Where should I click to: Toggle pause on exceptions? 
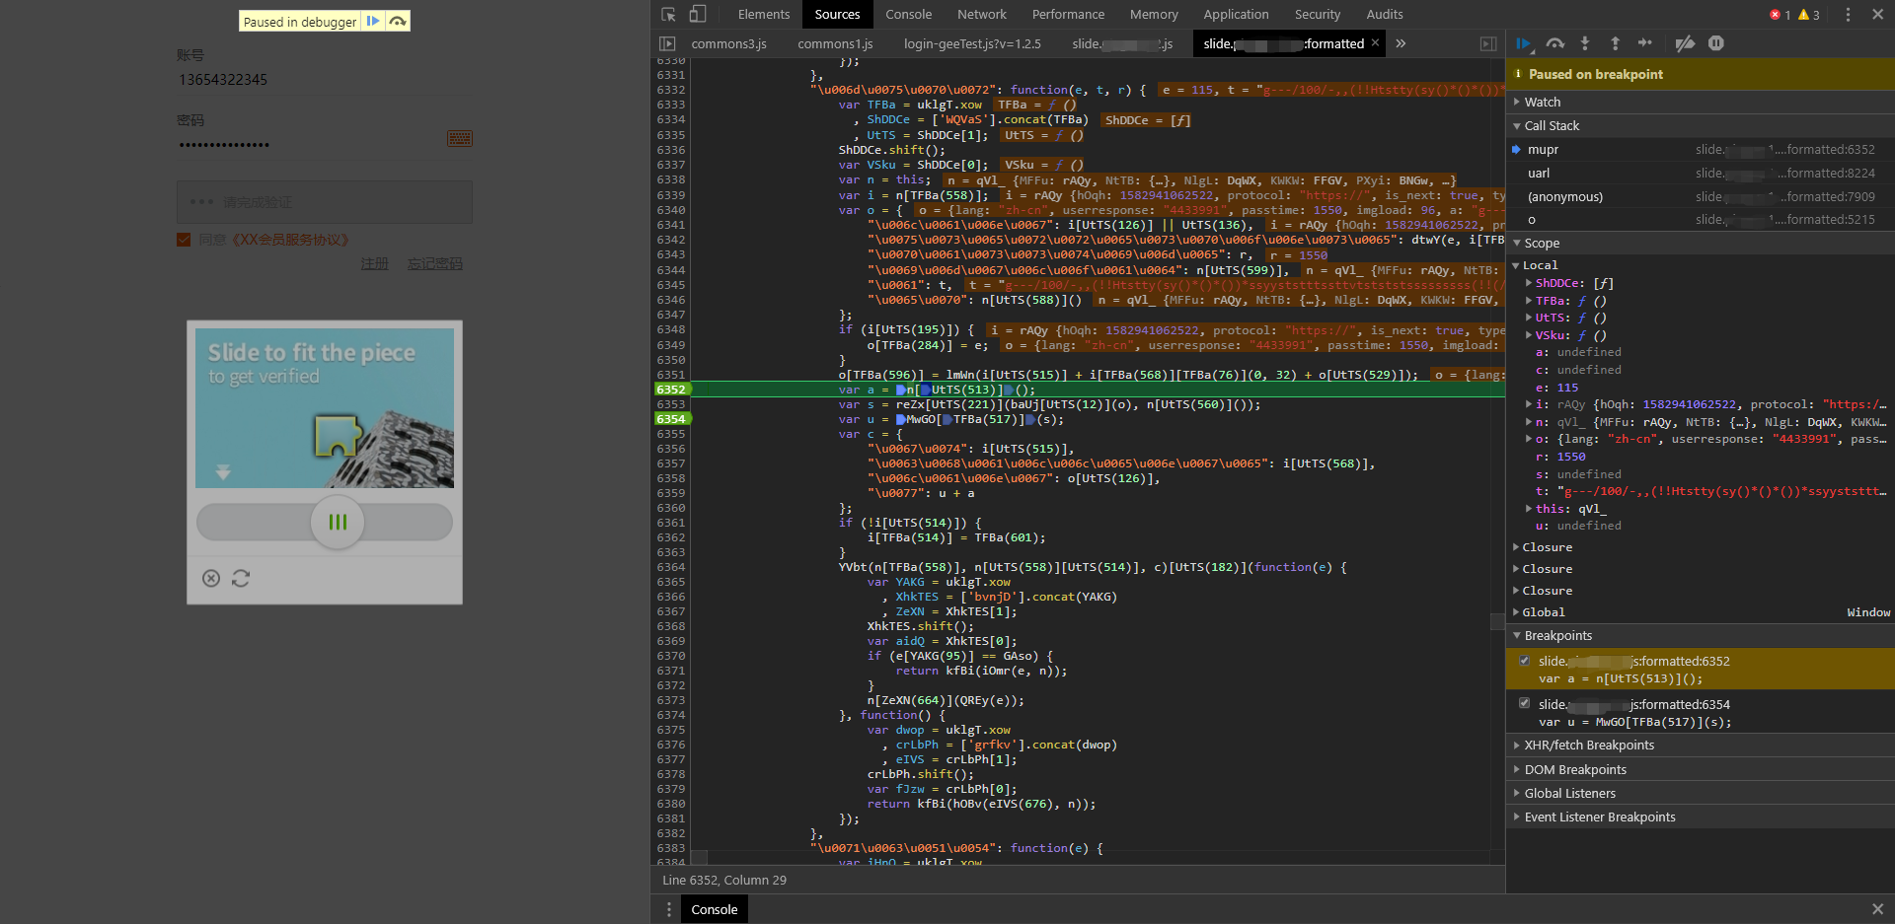point(1716,43)
